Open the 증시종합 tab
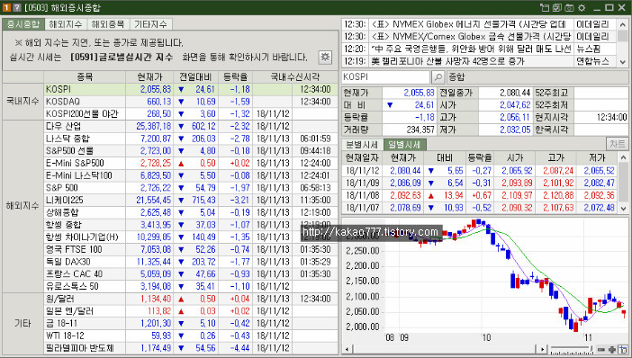The image size is (632, 358). tap(23, 24)
